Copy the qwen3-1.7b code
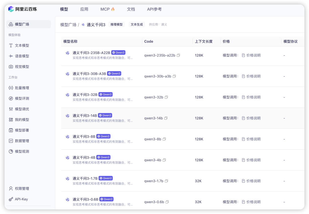309x214 pixels. tap(167, 181)
